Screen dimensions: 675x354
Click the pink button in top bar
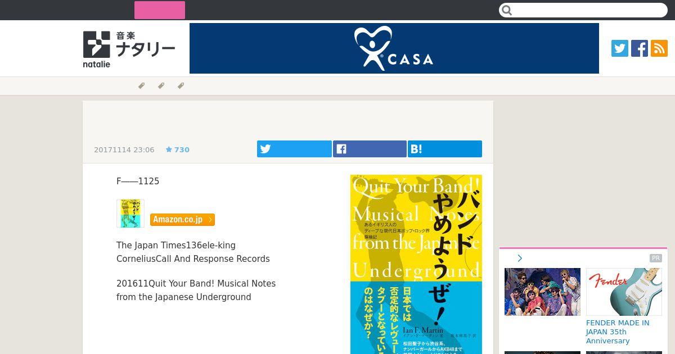click(160, 10)
